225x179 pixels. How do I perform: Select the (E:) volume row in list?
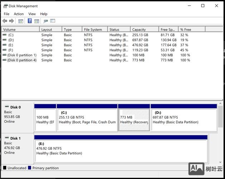[11, 45]
